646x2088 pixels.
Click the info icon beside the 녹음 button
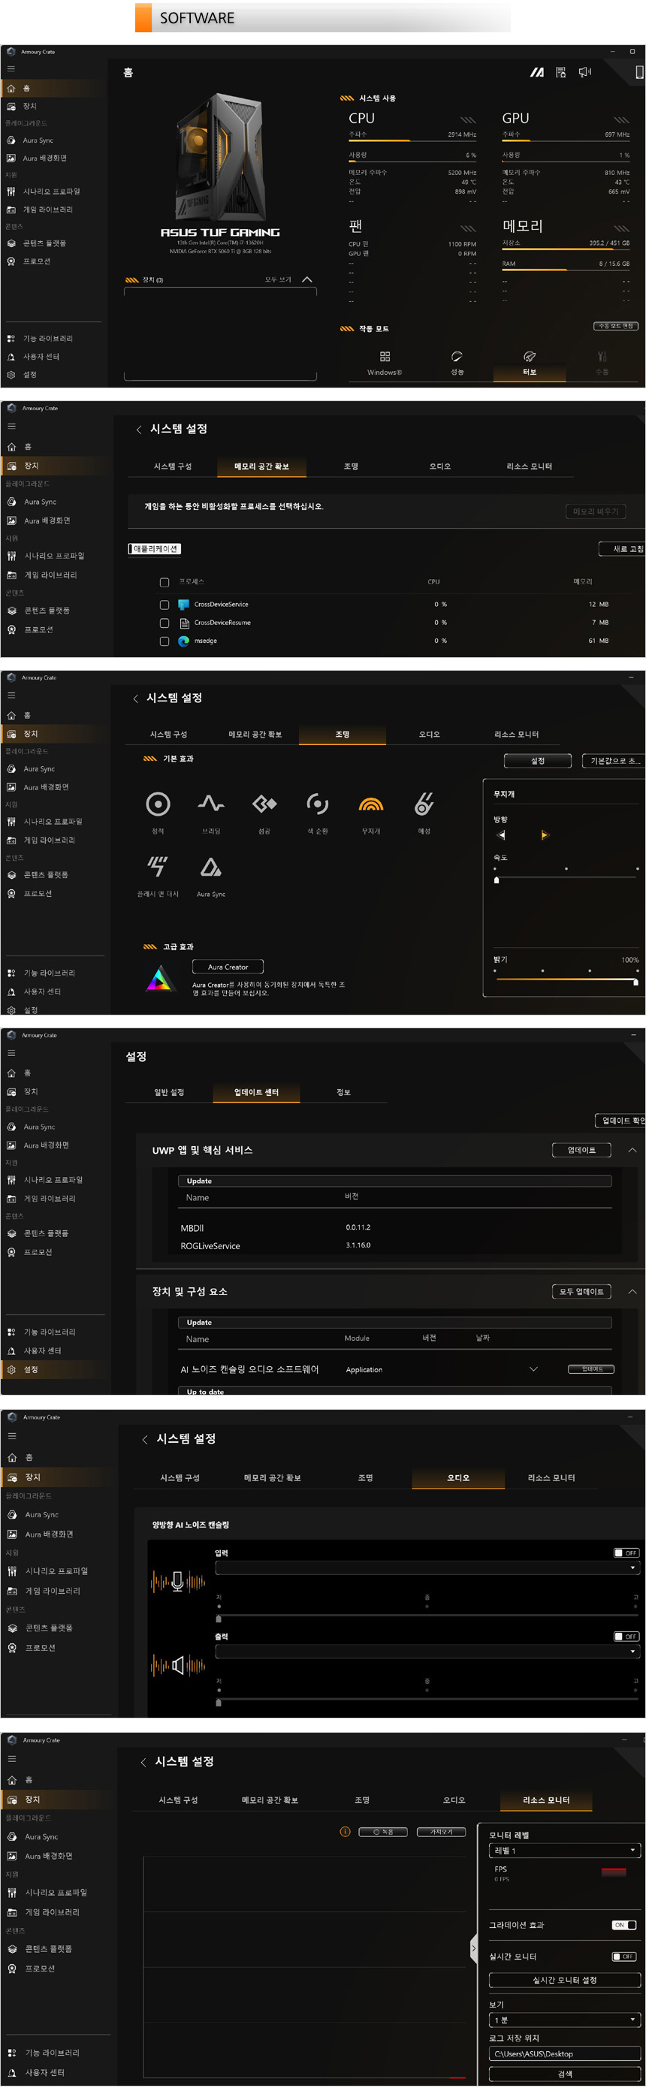[345, 1831]
